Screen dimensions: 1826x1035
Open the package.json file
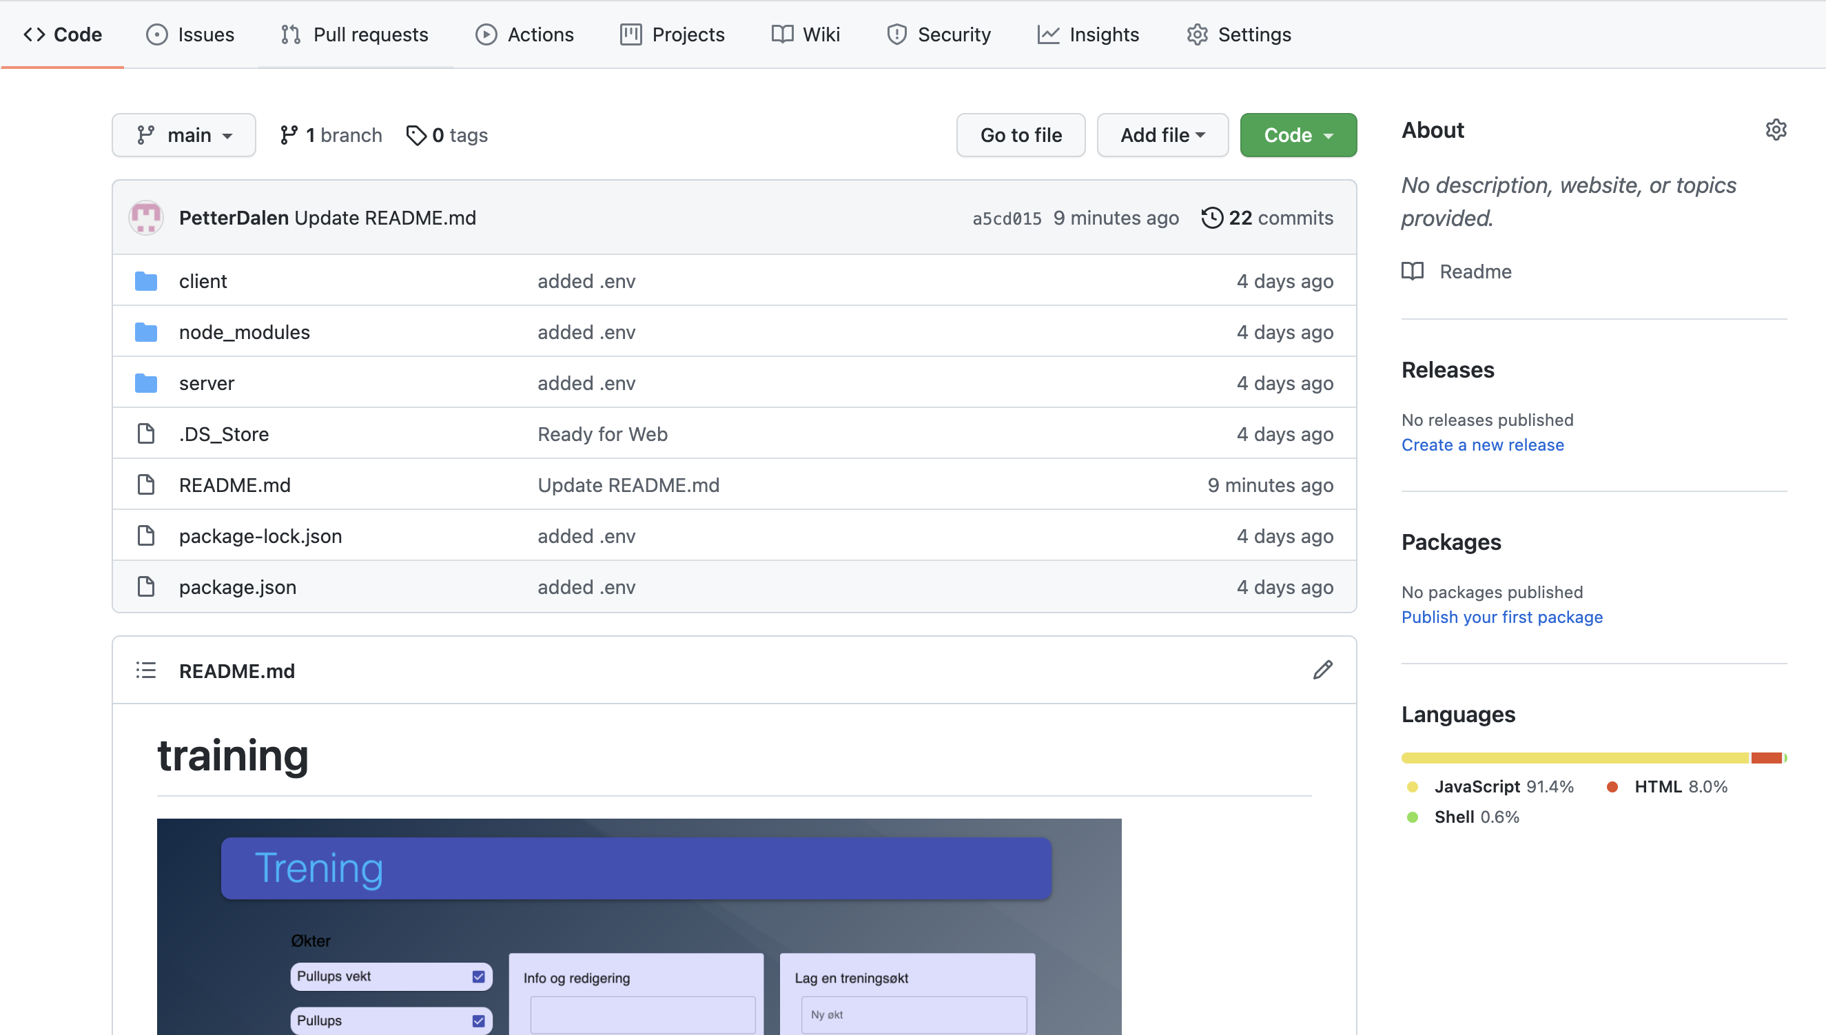236,586
